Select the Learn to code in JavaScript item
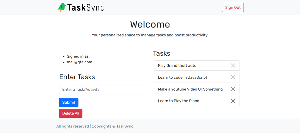Screen dimensions: 300x133 [x=197, y=77]
